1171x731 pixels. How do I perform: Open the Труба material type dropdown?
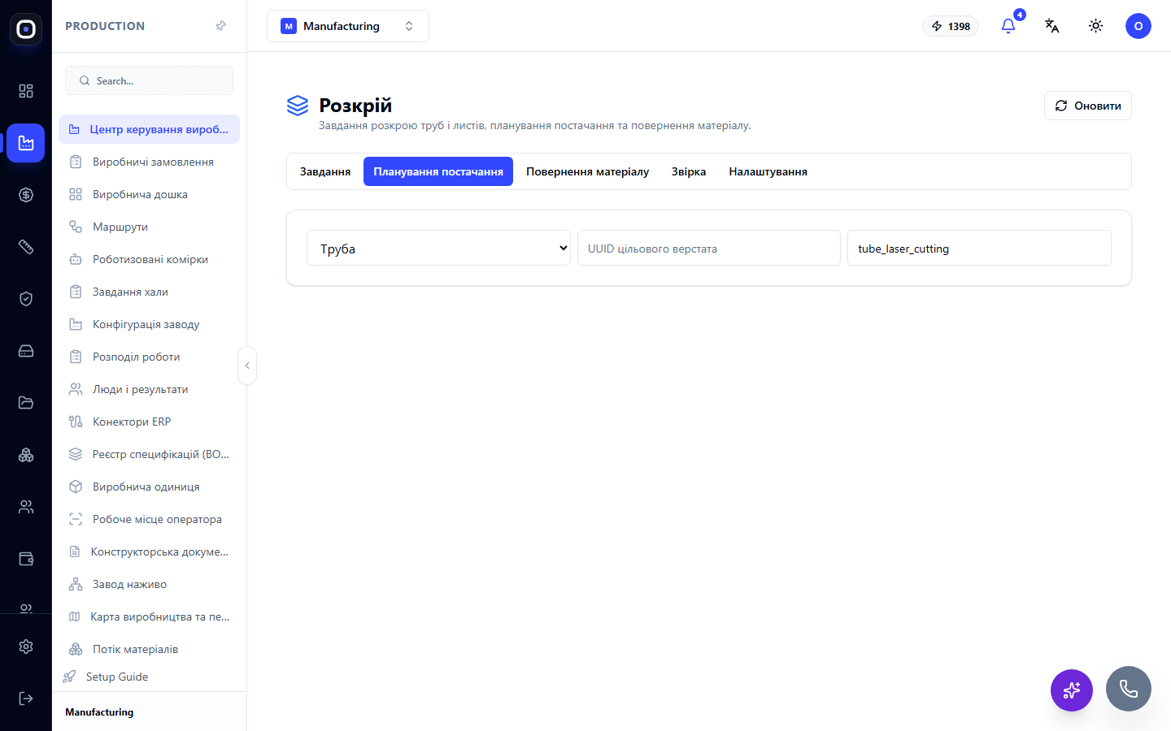(438, 248)
